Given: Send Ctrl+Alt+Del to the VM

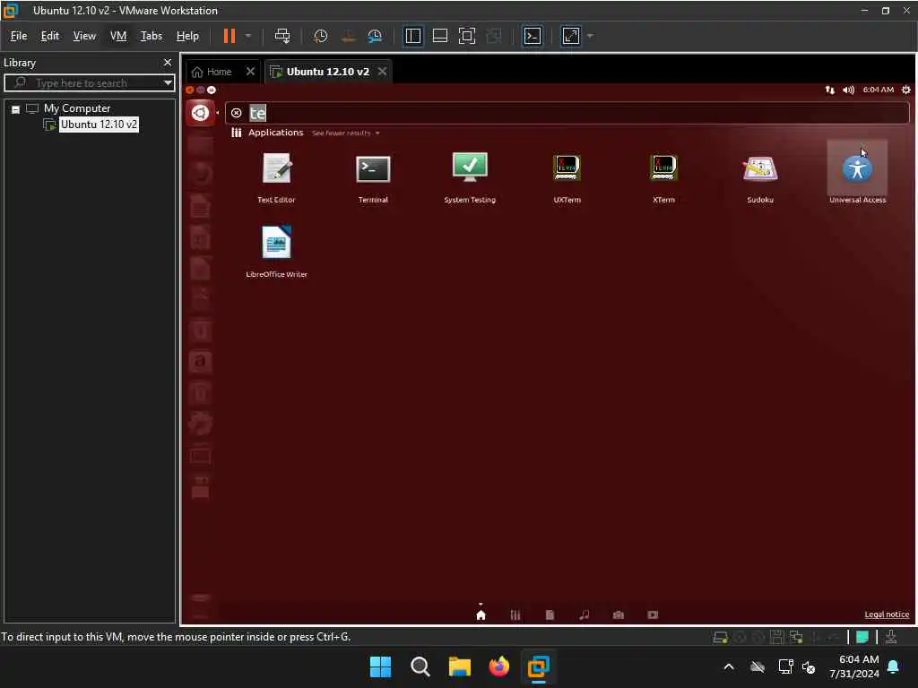Looking at the screenshot, I should 282,36.
